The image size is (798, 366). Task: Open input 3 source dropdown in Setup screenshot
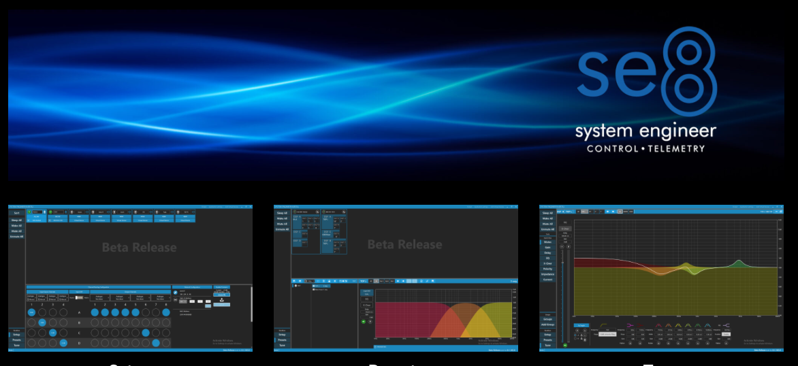(53, 298)
